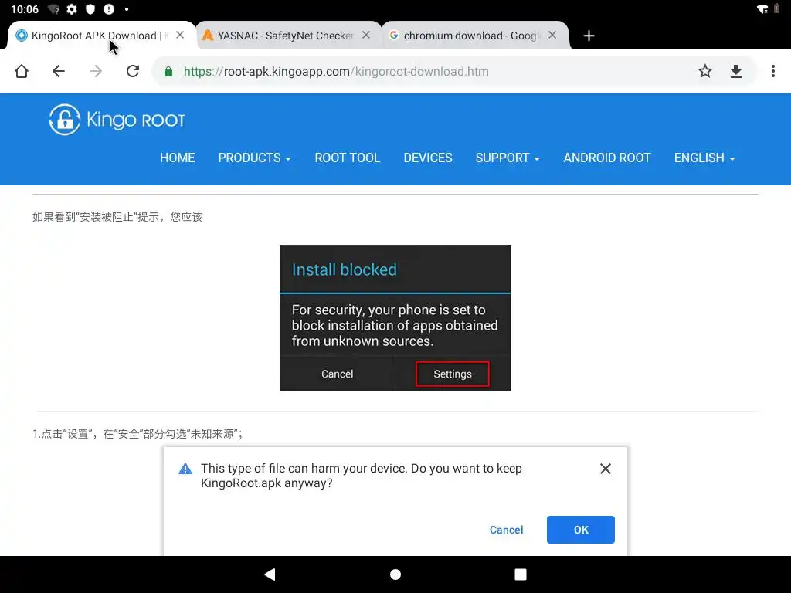Close the YASNAC SafetyNet Checker tab

click(x=366, y=36)
